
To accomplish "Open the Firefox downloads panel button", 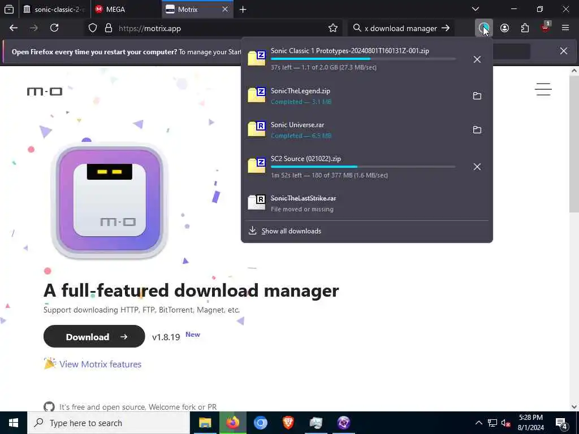I will (483, 28).
